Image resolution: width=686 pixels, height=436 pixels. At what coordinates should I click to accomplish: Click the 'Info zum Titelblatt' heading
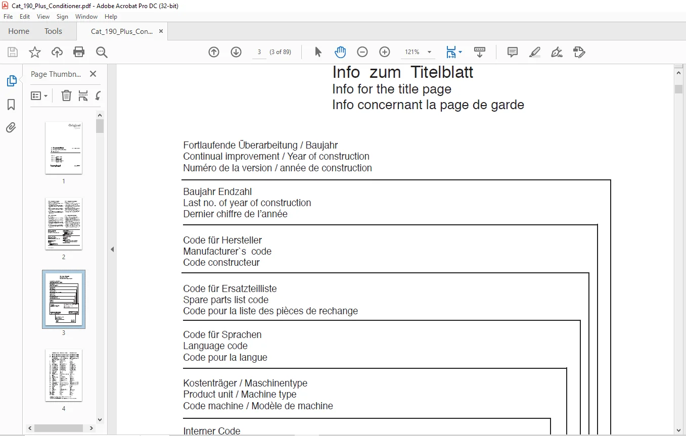[x=403, y=72]
